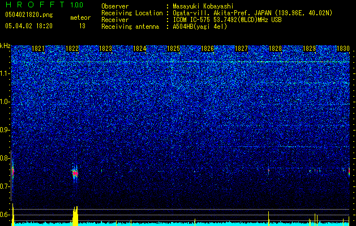Click the 1825 time marker
356x226 pixels.
pyautogui.click(x=173, y=49)
